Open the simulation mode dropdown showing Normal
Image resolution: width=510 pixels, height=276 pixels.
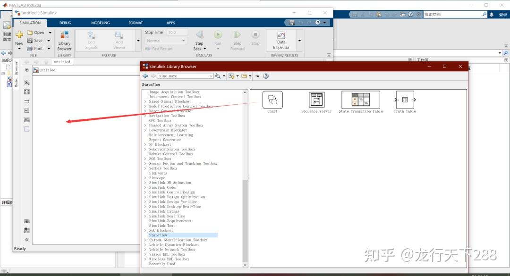pos(166,40)
